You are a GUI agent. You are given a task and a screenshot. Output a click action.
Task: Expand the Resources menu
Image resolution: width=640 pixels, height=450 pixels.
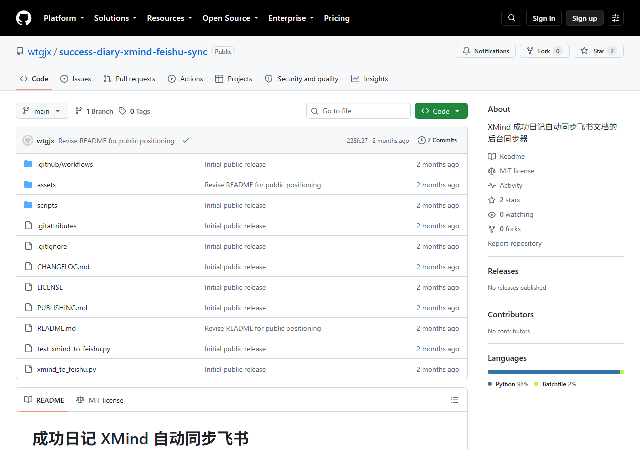(169, 18)
